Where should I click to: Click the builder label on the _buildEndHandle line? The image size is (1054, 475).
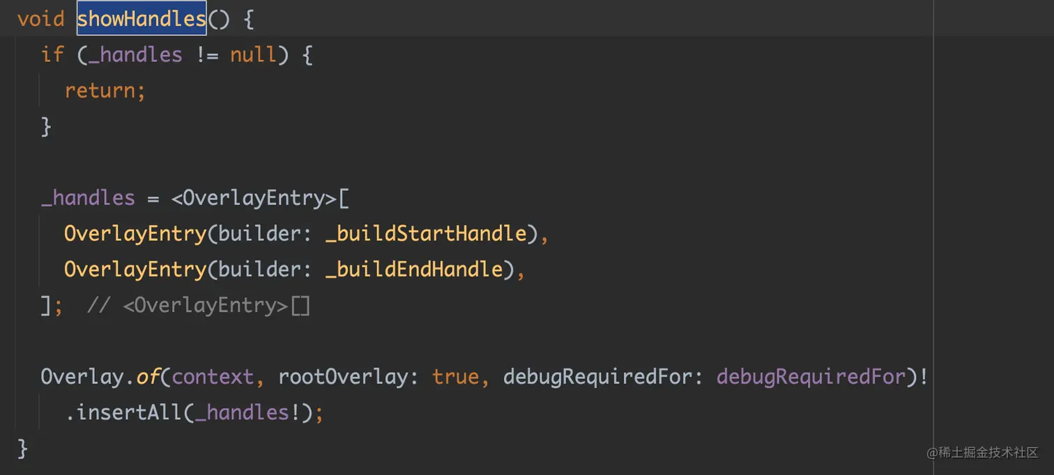point(259,269)
